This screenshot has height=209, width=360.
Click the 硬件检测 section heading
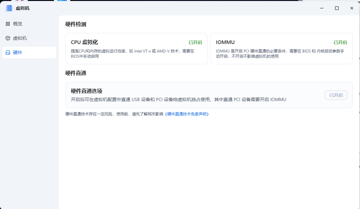[76, 24]
